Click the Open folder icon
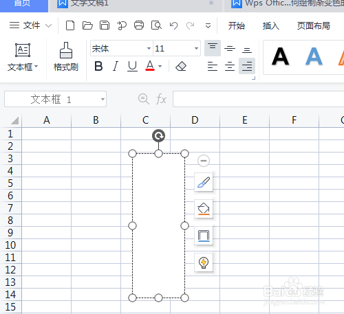 click(x=87, y=25)
